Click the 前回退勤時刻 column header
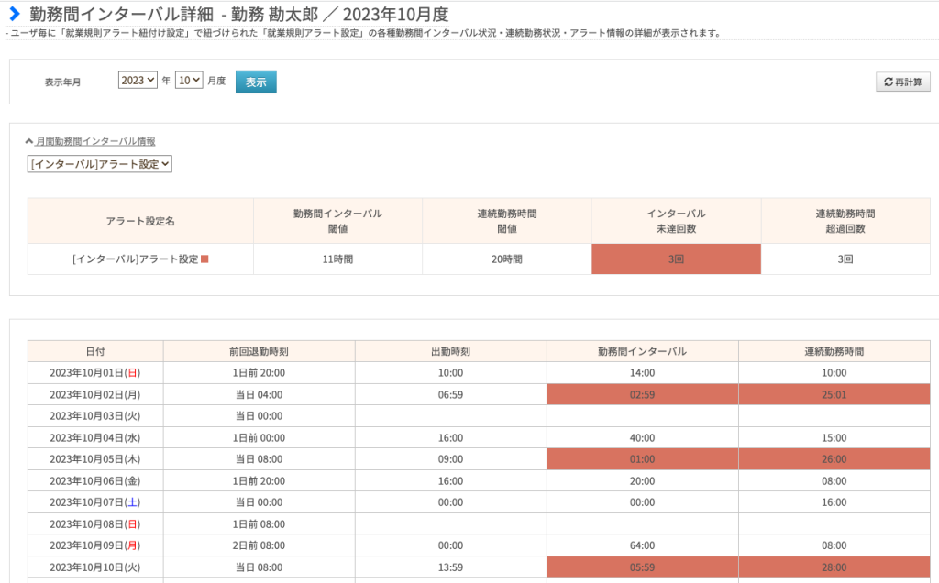This screenshot has width=939, height=583. tap(259, 351)
